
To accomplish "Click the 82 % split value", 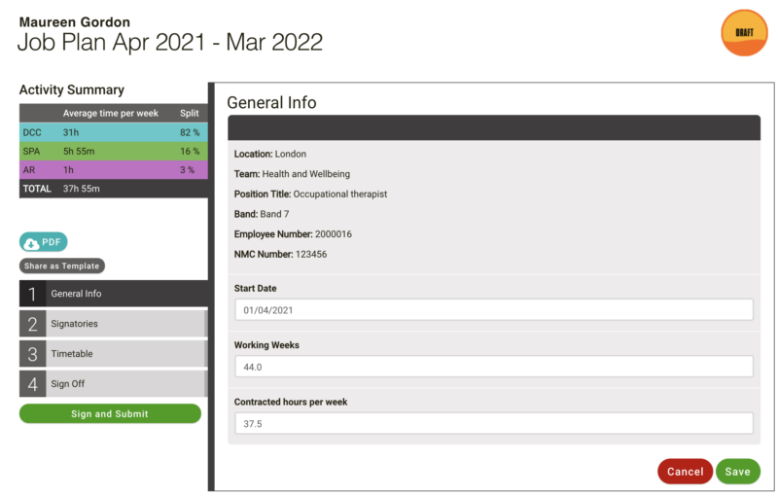I will [190, 132].
